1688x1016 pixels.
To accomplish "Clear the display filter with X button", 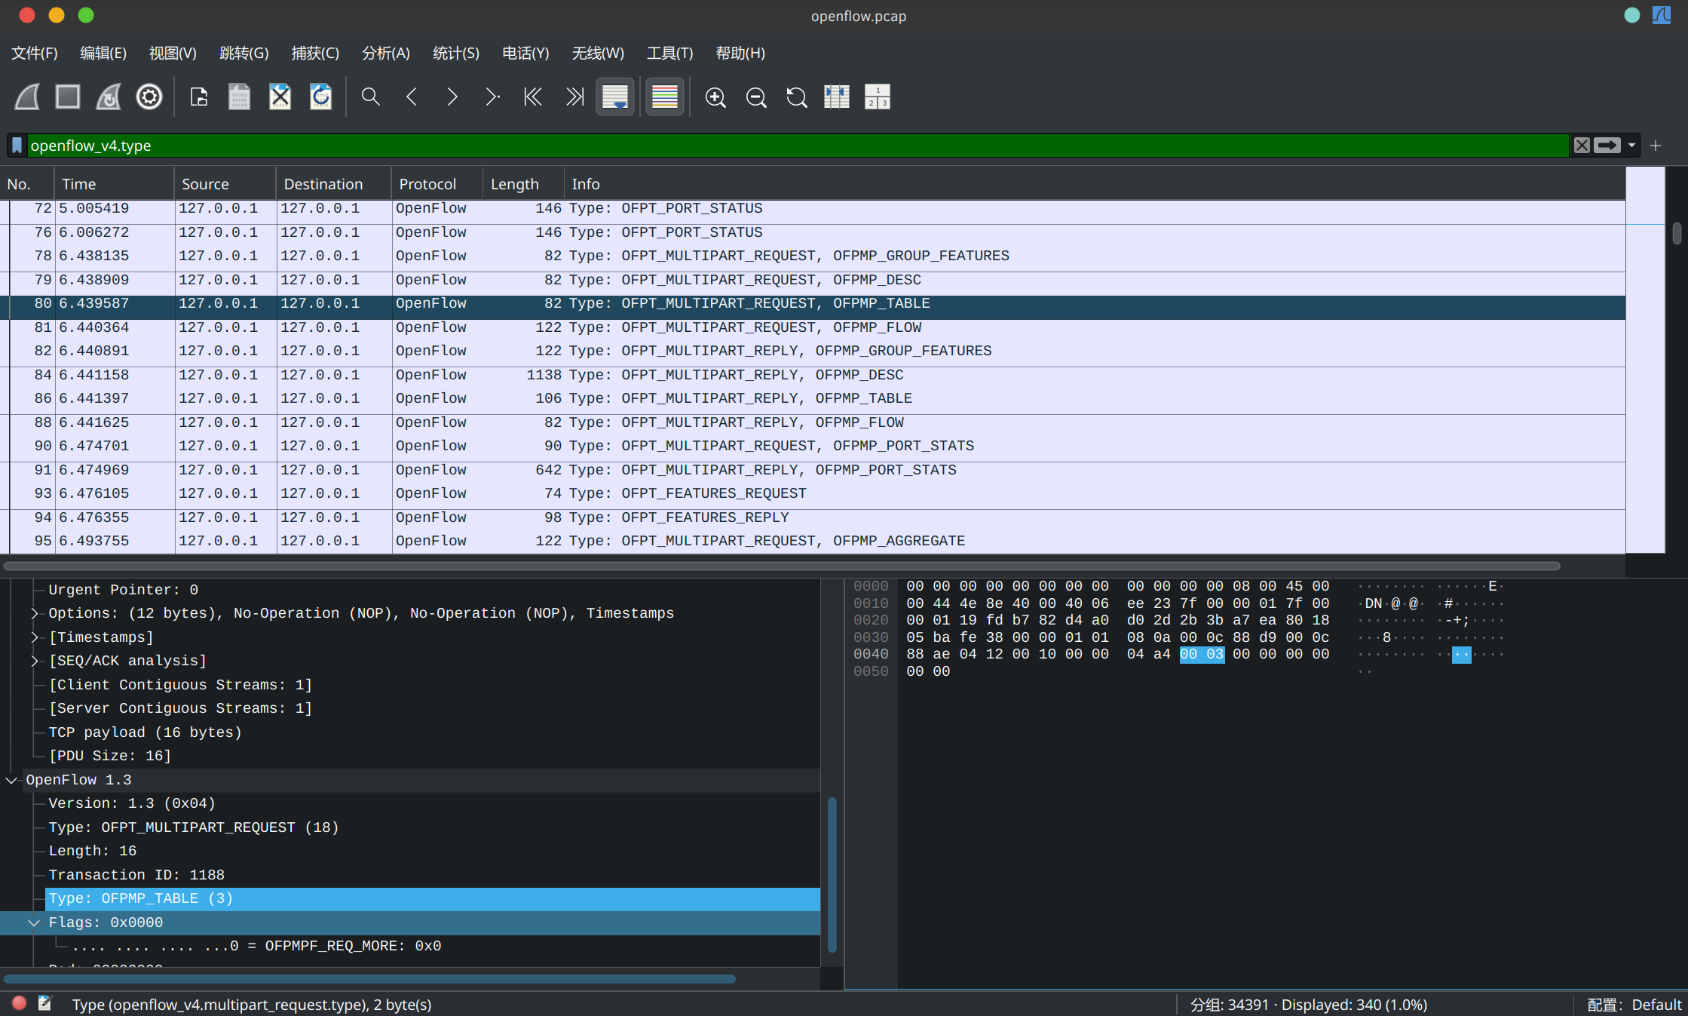I will [x=1582, y=146].
